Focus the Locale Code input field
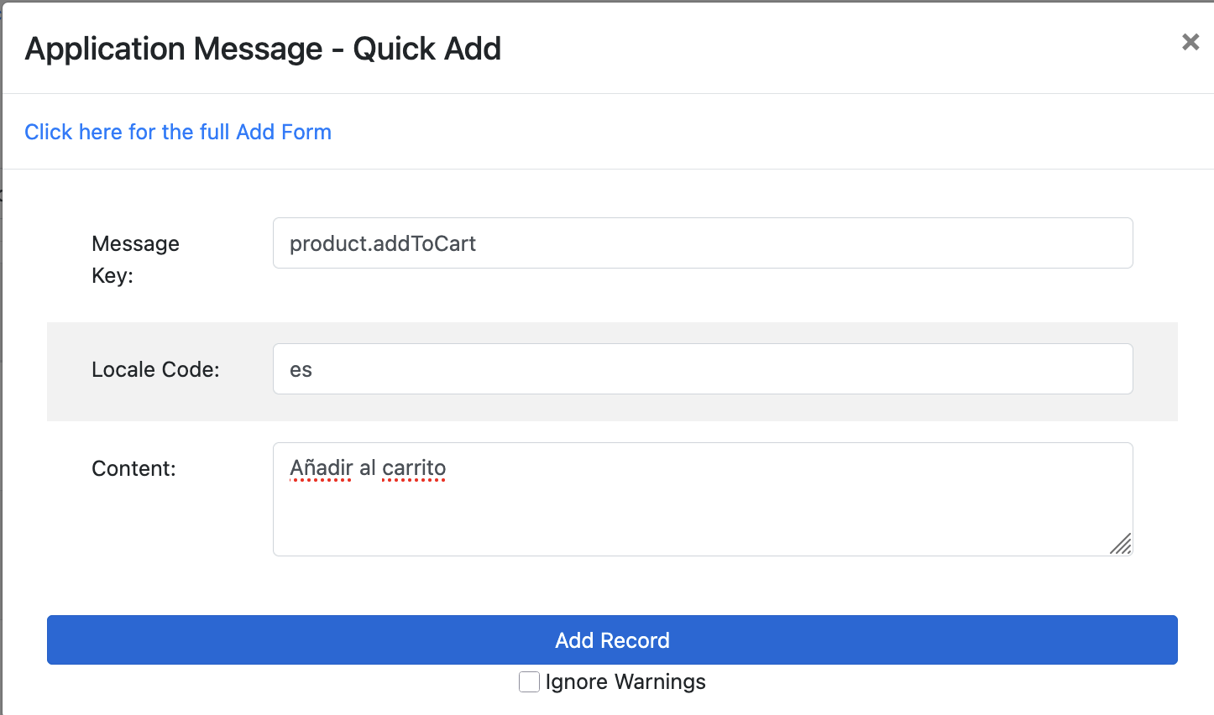Screen dimensions: 1214x715 coord(702,369)
